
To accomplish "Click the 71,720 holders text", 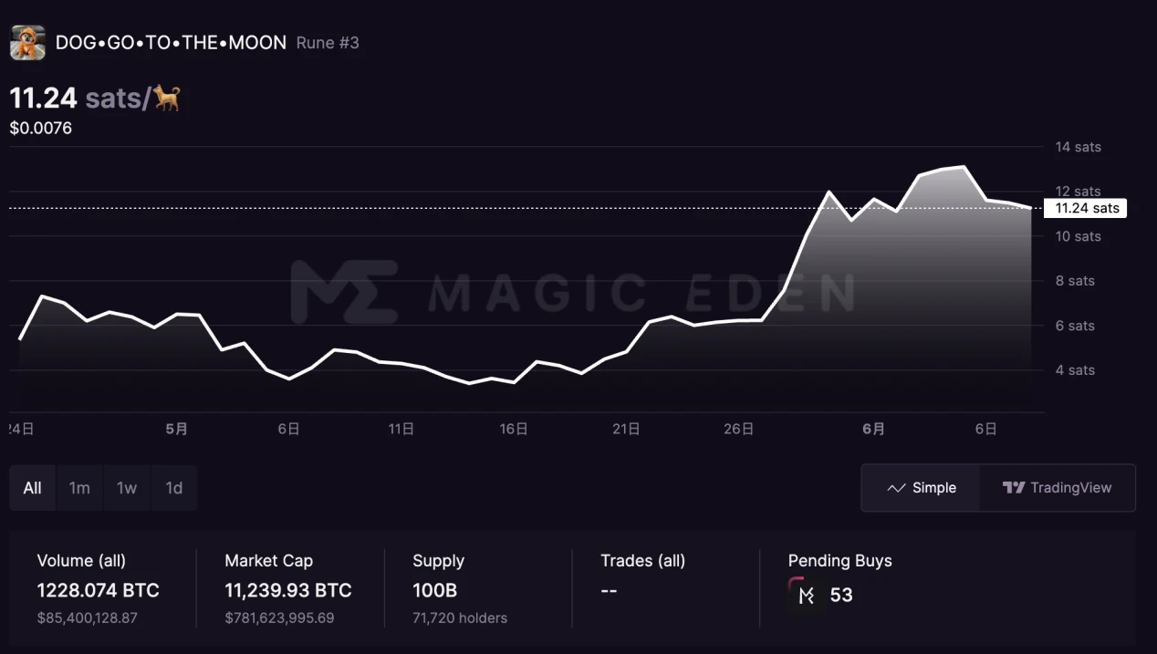I will click(459, 618).
